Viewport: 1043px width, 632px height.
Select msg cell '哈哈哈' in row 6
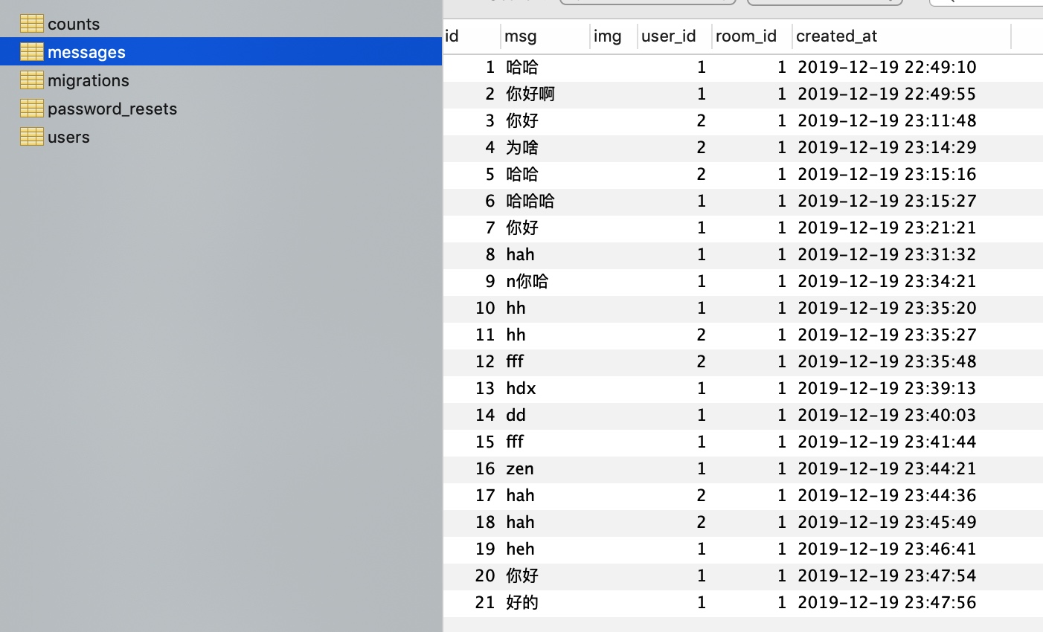pos(530,201)
